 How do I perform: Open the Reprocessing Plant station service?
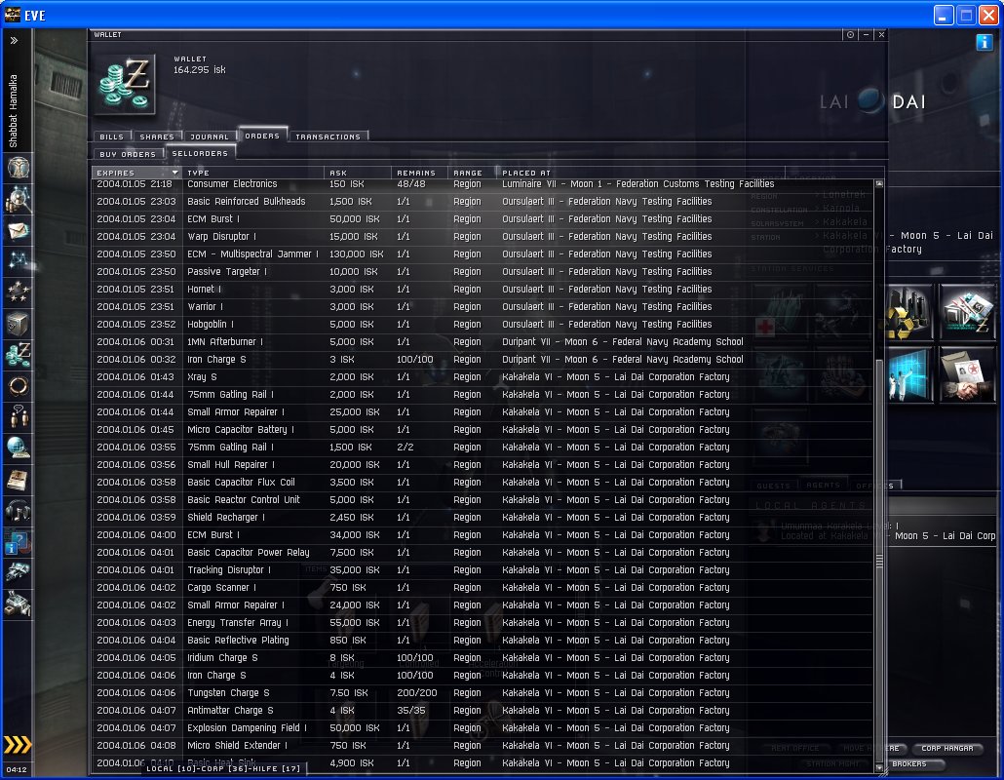click(907, 313)
